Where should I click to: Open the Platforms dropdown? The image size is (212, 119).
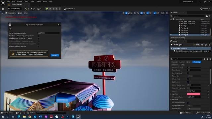pyautogui.click(x=69, y=9)
